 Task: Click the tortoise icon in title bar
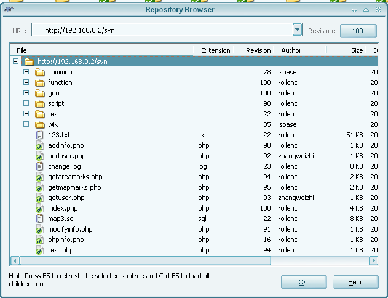point(9,10)
